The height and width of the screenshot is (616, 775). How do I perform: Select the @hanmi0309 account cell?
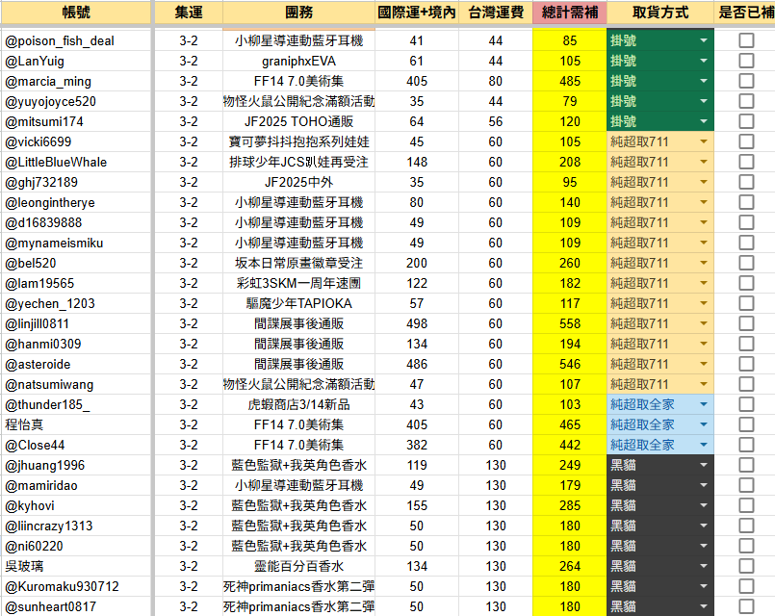(76, 344)
